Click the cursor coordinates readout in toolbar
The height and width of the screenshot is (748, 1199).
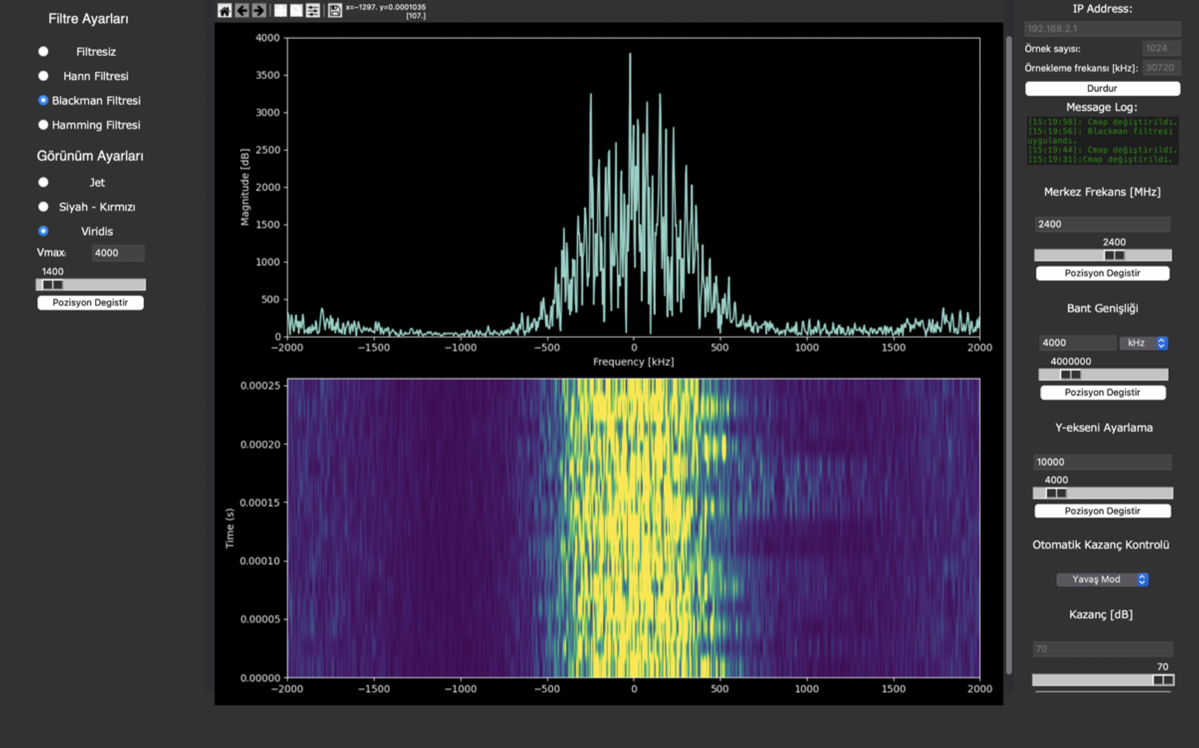pos(386,11)
